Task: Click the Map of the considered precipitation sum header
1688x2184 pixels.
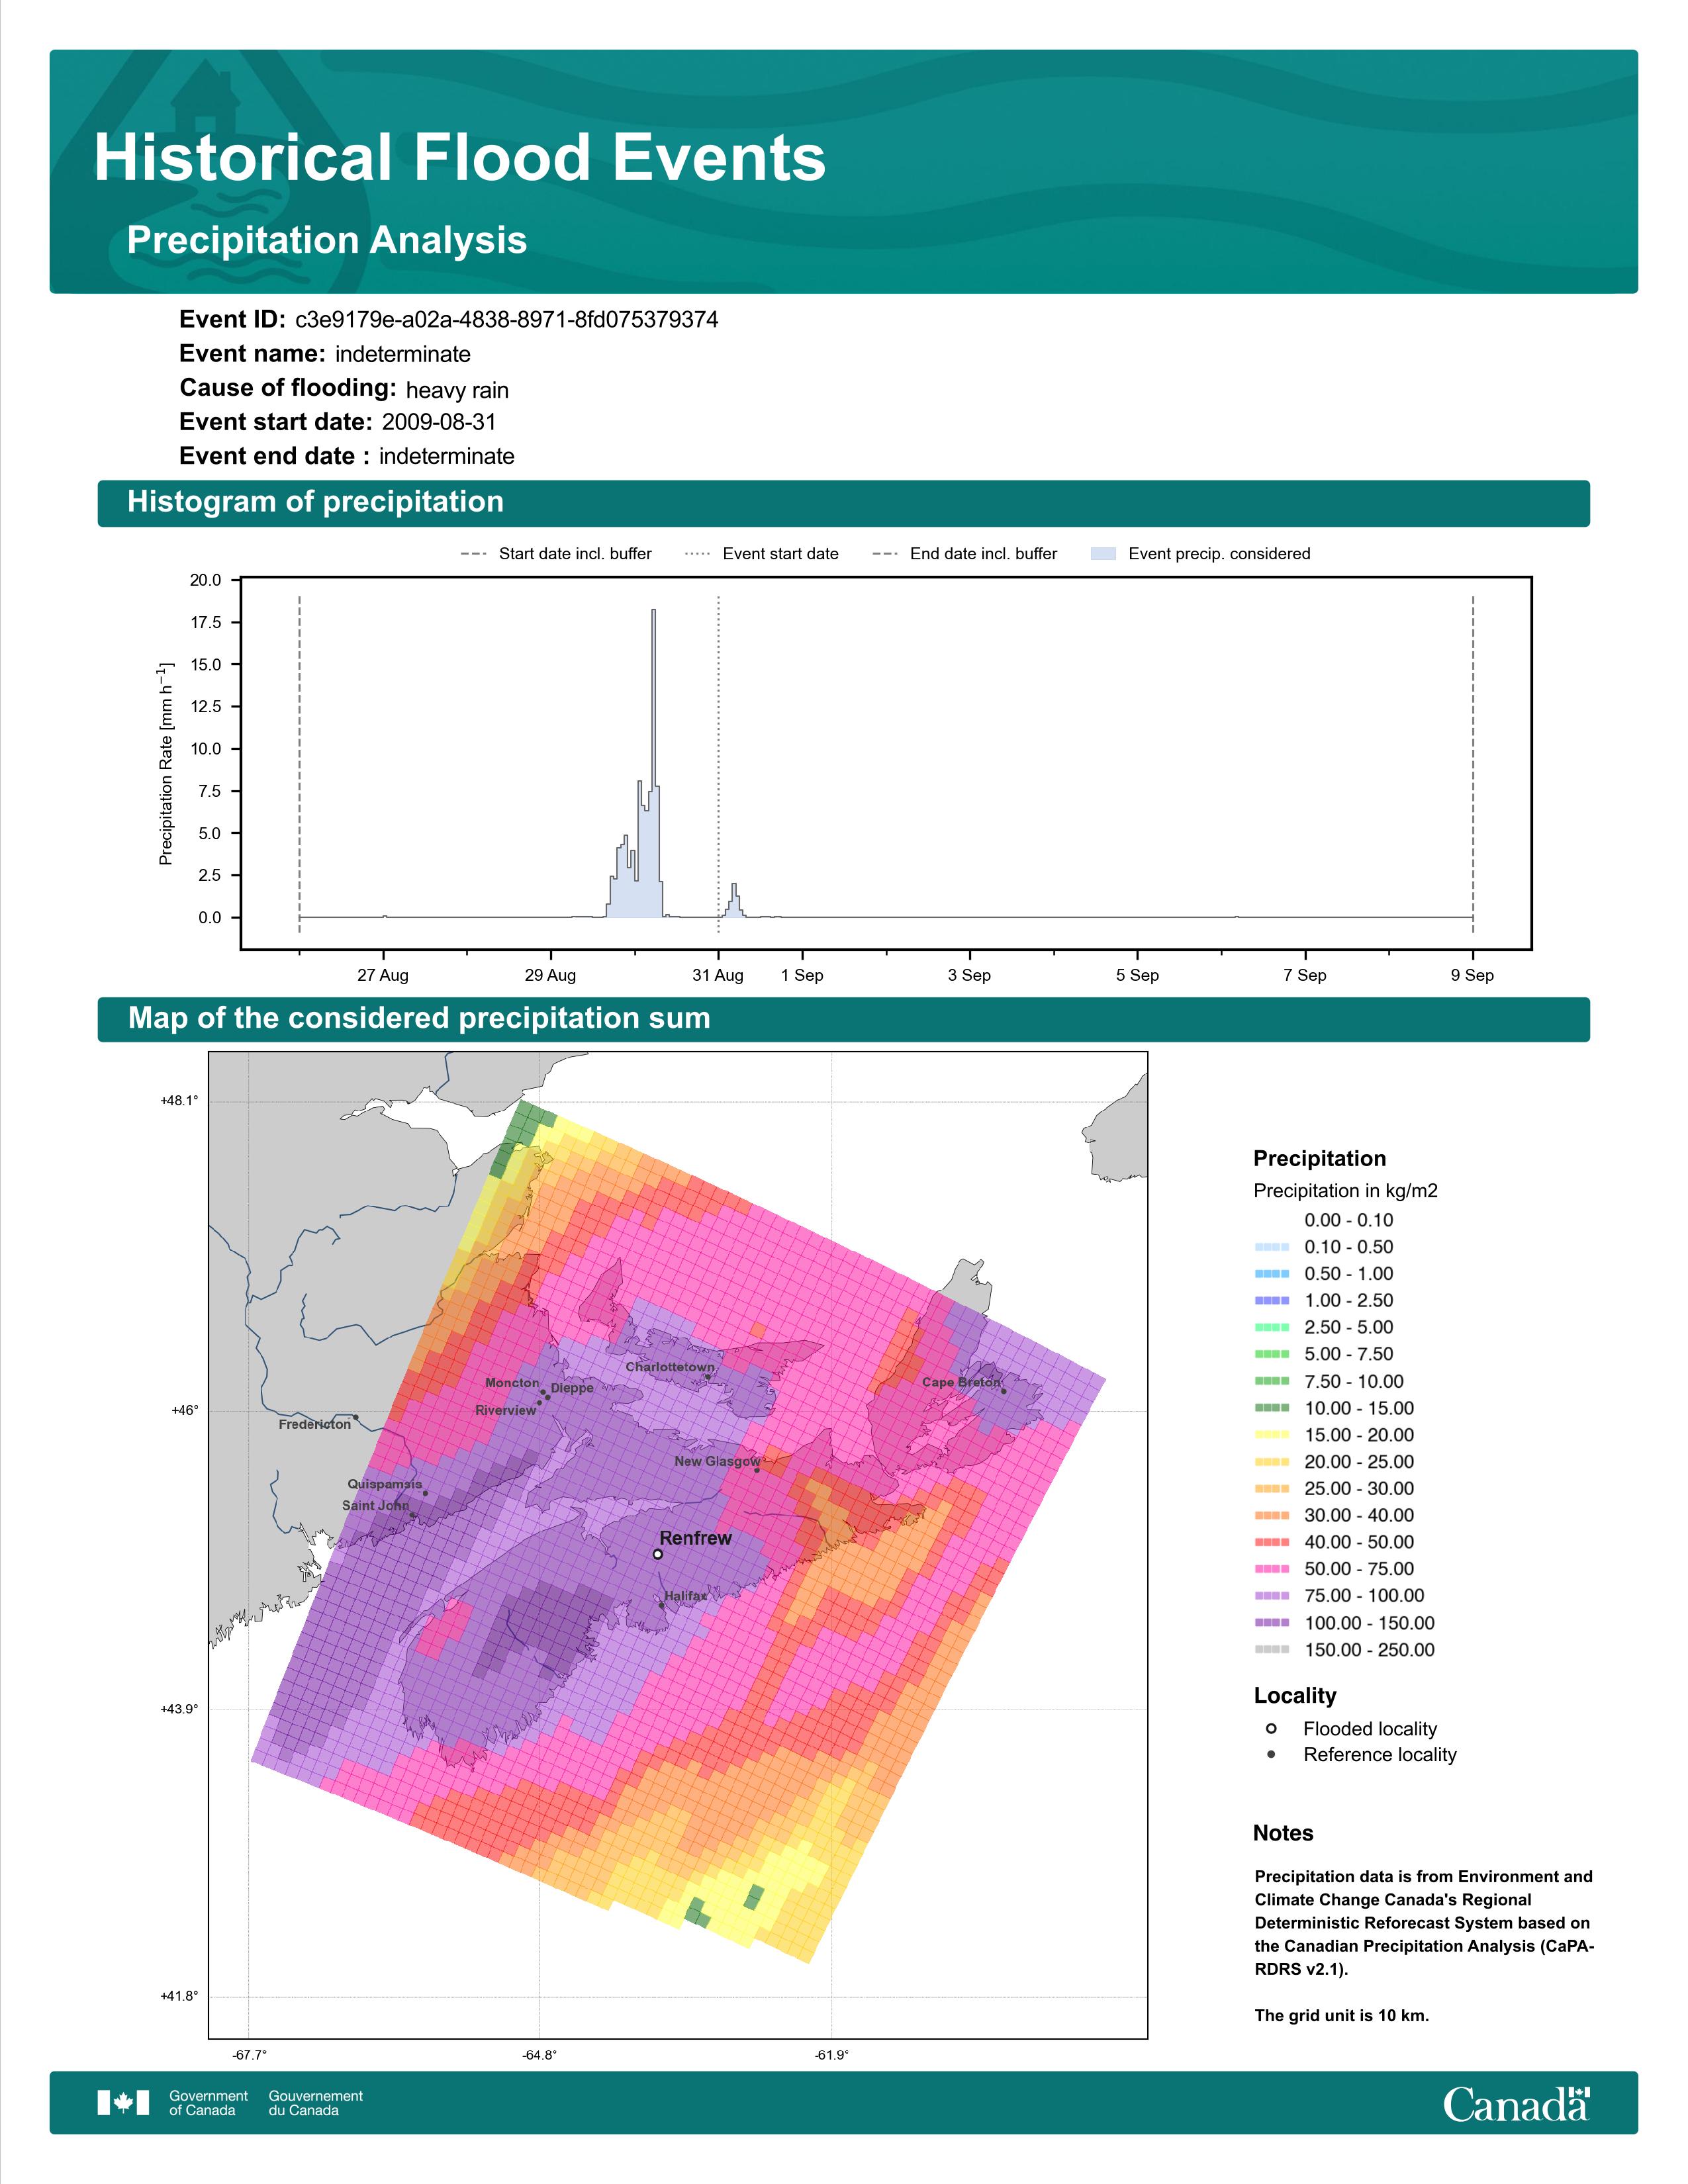Action: 843,1019
